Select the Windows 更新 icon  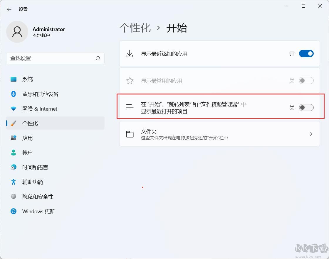14,211
